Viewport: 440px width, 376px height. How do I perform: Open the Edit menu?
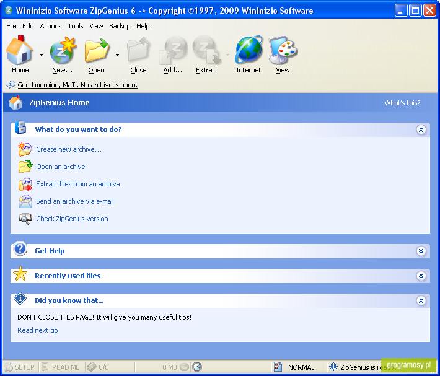click(28, 26)
